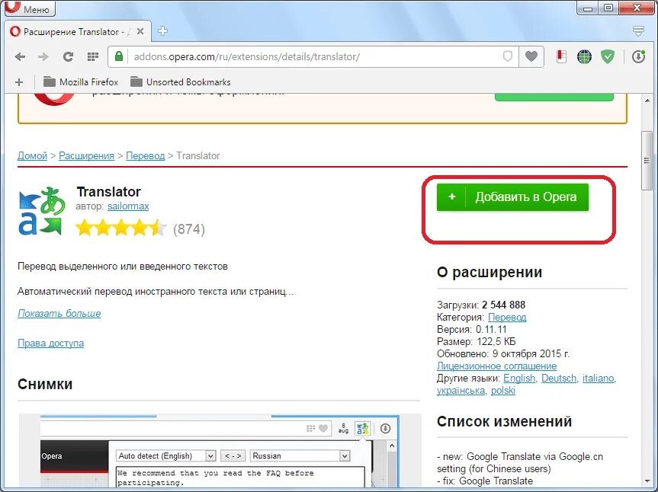Open the Лицензионное соглашение link
This screenshot has height=492, width=658.
tap(497, 366)
